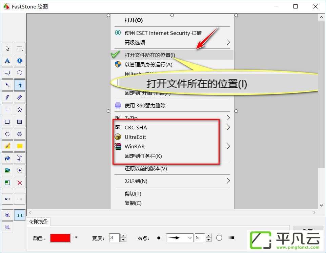Select the highlighted fancy up-arrow tool
Viewport: 326px width, 253px height.
[20, 85]
